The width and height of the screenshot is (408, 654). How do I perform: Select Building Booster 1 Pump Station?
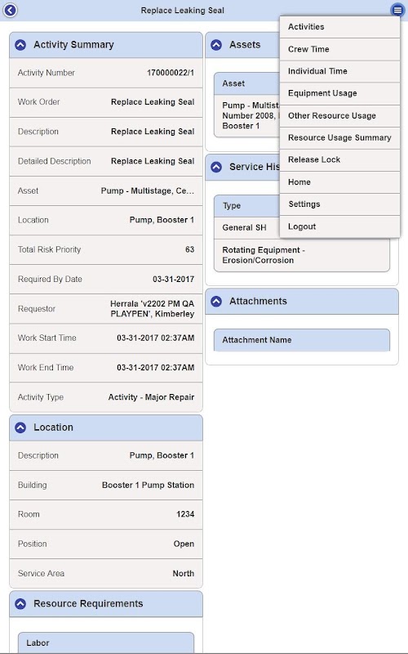pos(148,485)
